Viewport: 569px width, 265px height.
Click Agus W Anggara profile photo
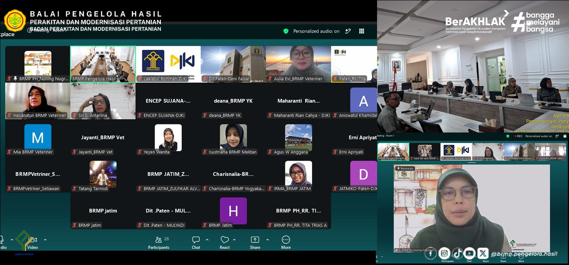click(x=299, y=137)
